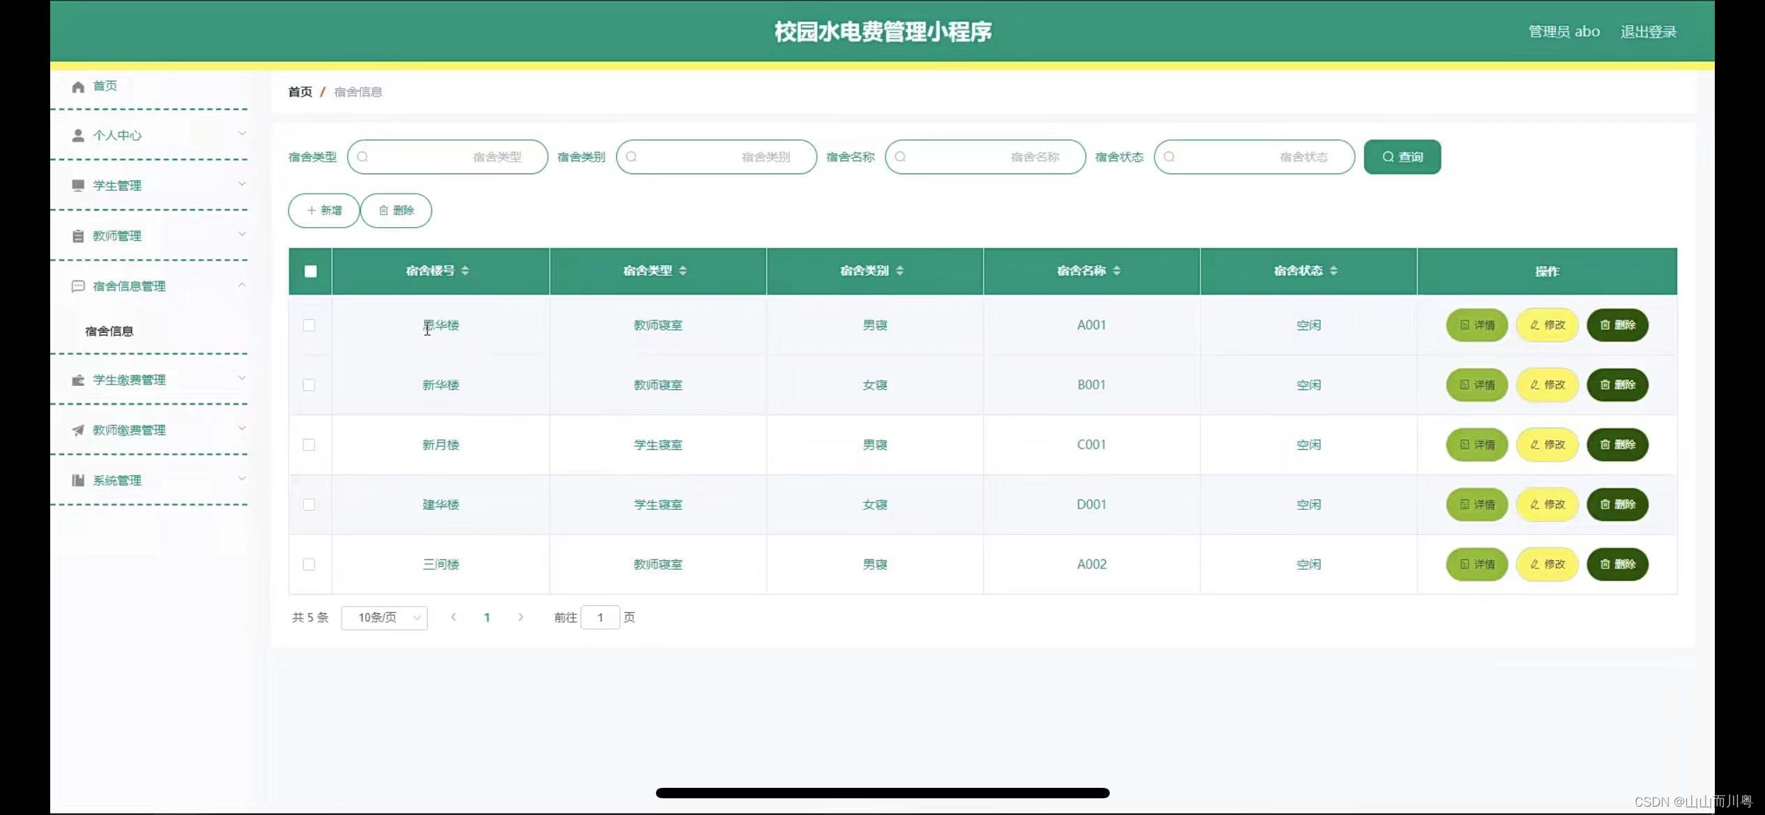Screen dimensions: 1765x815
Task: Click the 修改 icon for B001 room
Action: click(1548, 385)
